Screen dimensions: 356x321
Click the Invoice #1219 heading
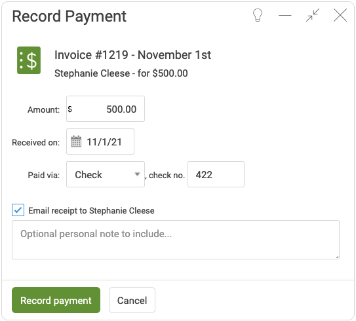click(x=133, y=55)
